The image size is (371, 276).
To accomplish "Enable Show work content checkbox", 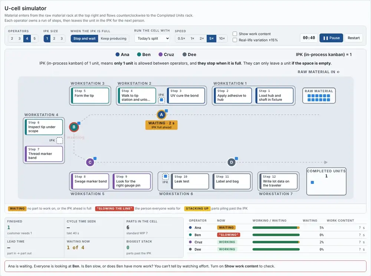I will (x=235, y=34).
